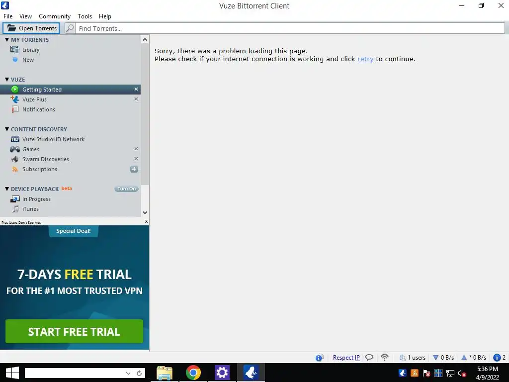Click the beta label next to Device Playback
This screenshot has width=509, height=382.
click(67, 189)
